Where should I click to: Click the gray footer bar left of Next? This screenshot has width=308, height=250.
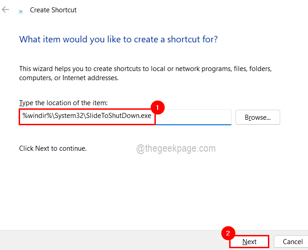tap(109, 240)
